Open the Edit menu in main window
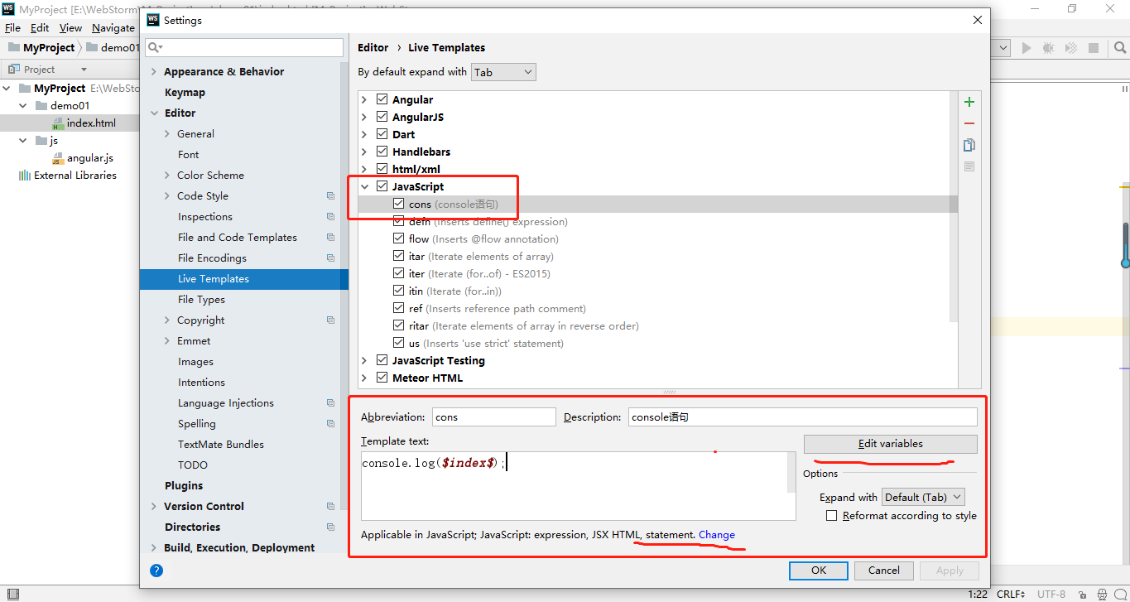 point(40,28)
